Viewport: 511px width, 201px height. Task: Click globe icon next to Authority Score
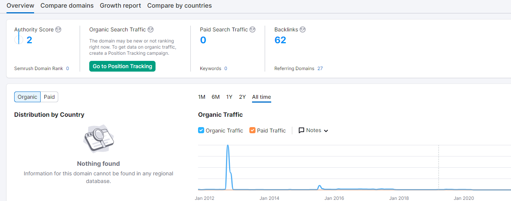pyautogui.click(x=58, y=29)
